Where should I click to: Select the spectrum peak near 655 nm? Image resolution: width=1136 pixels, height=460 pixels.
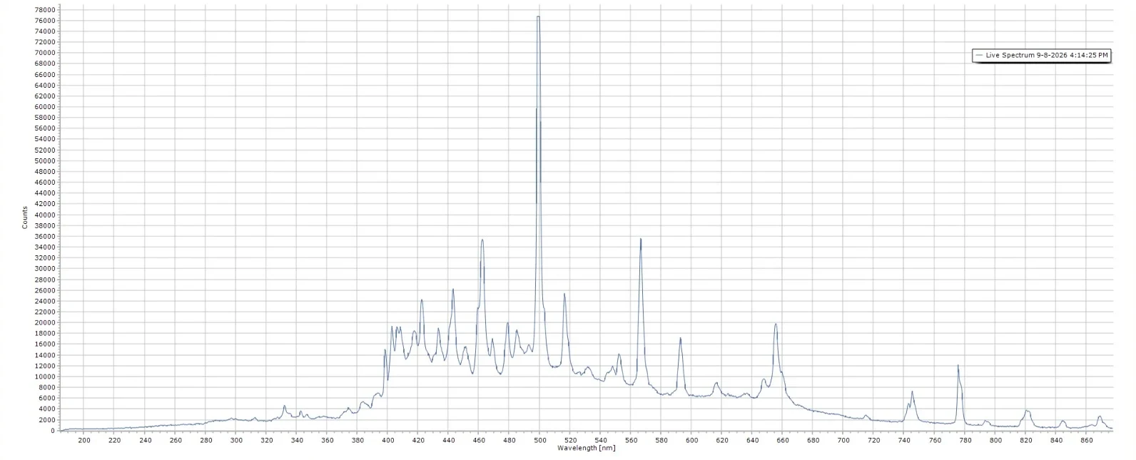click(x=776, y=324)
